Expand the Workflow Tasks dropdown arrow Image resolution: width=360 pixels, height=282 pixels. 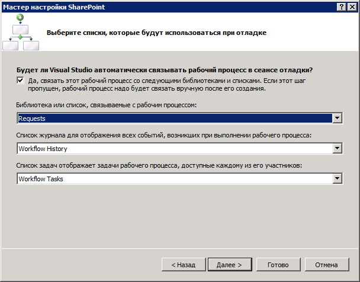[337, 178]
